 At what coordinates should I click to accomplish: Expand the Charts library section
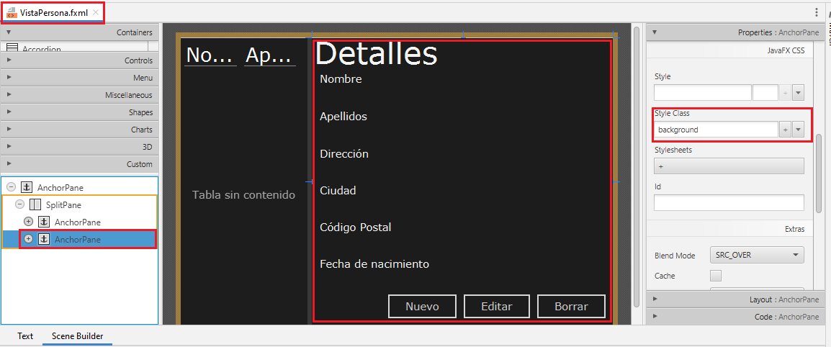tap(79, 130)
